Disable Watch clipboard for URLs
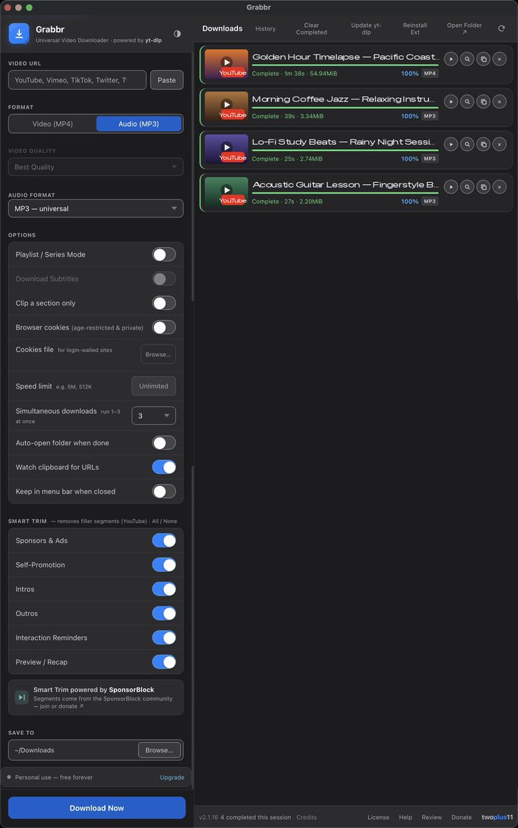 pyautogui.click(x=164, y=467)
